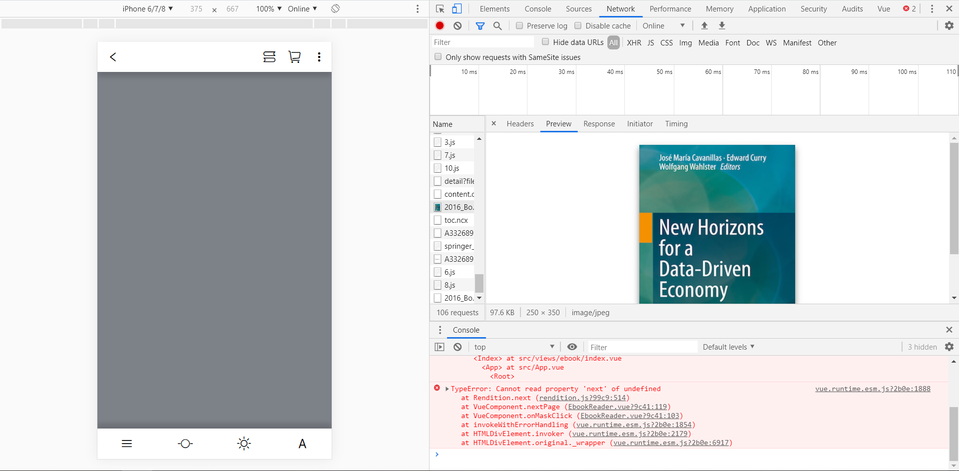Viewport: 959px width, 471px height.
Task: Switch to Application tab
Action: point(767,8)
